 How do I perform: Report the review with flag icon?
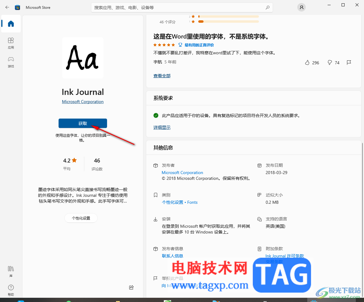coord(349,62)
